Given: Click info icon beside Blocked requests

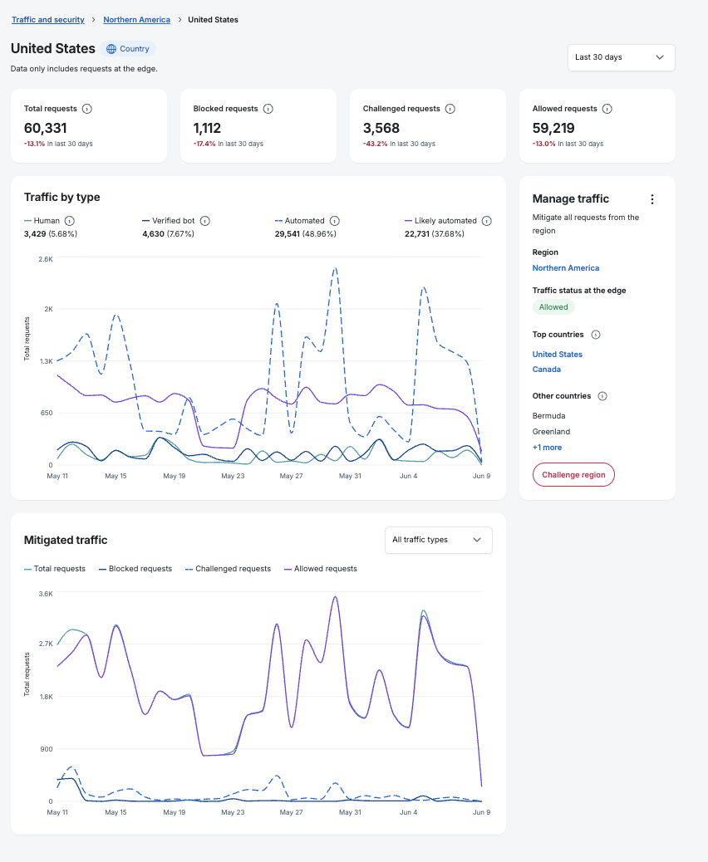Looking at the screenshot, I should click(x=268, y=109).
